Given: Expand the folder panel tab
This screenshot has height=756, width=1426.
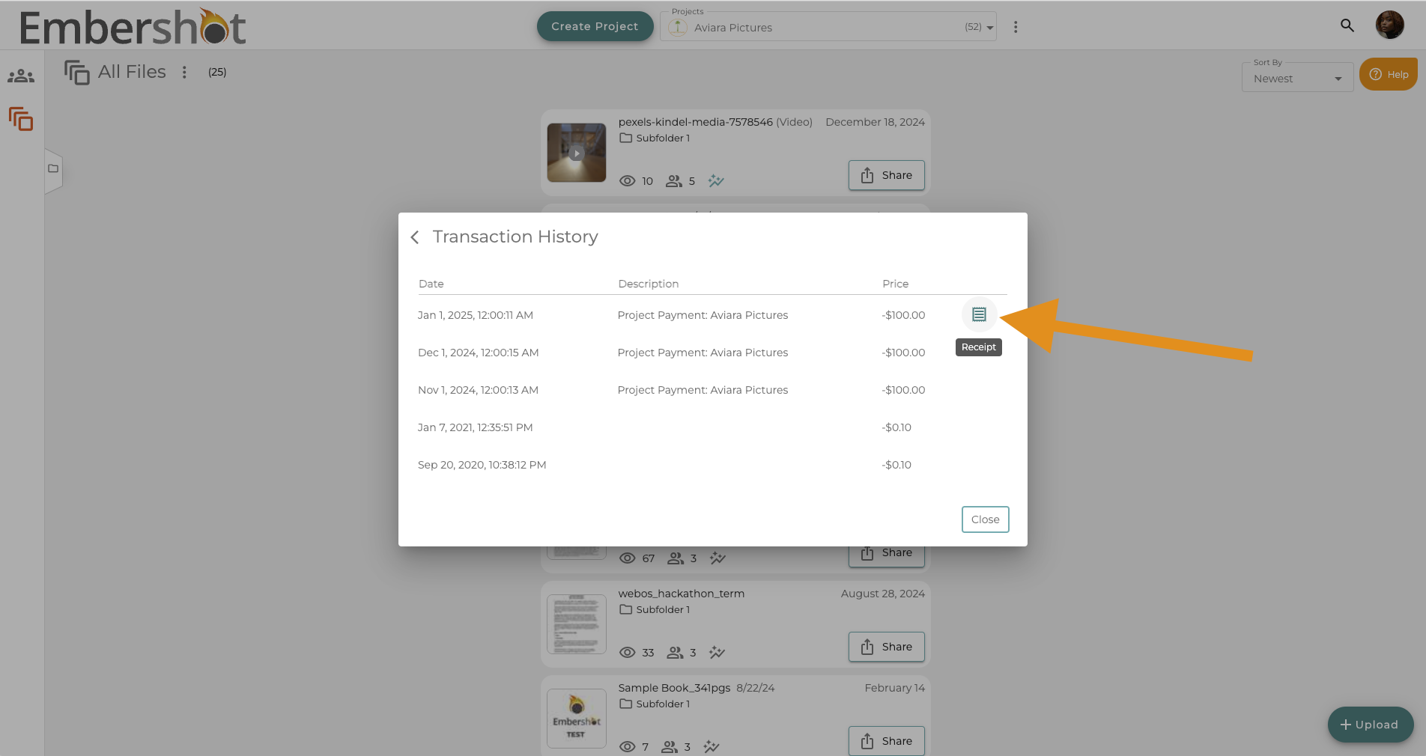Looking at the screenshot, I should (x=53, y=169).
